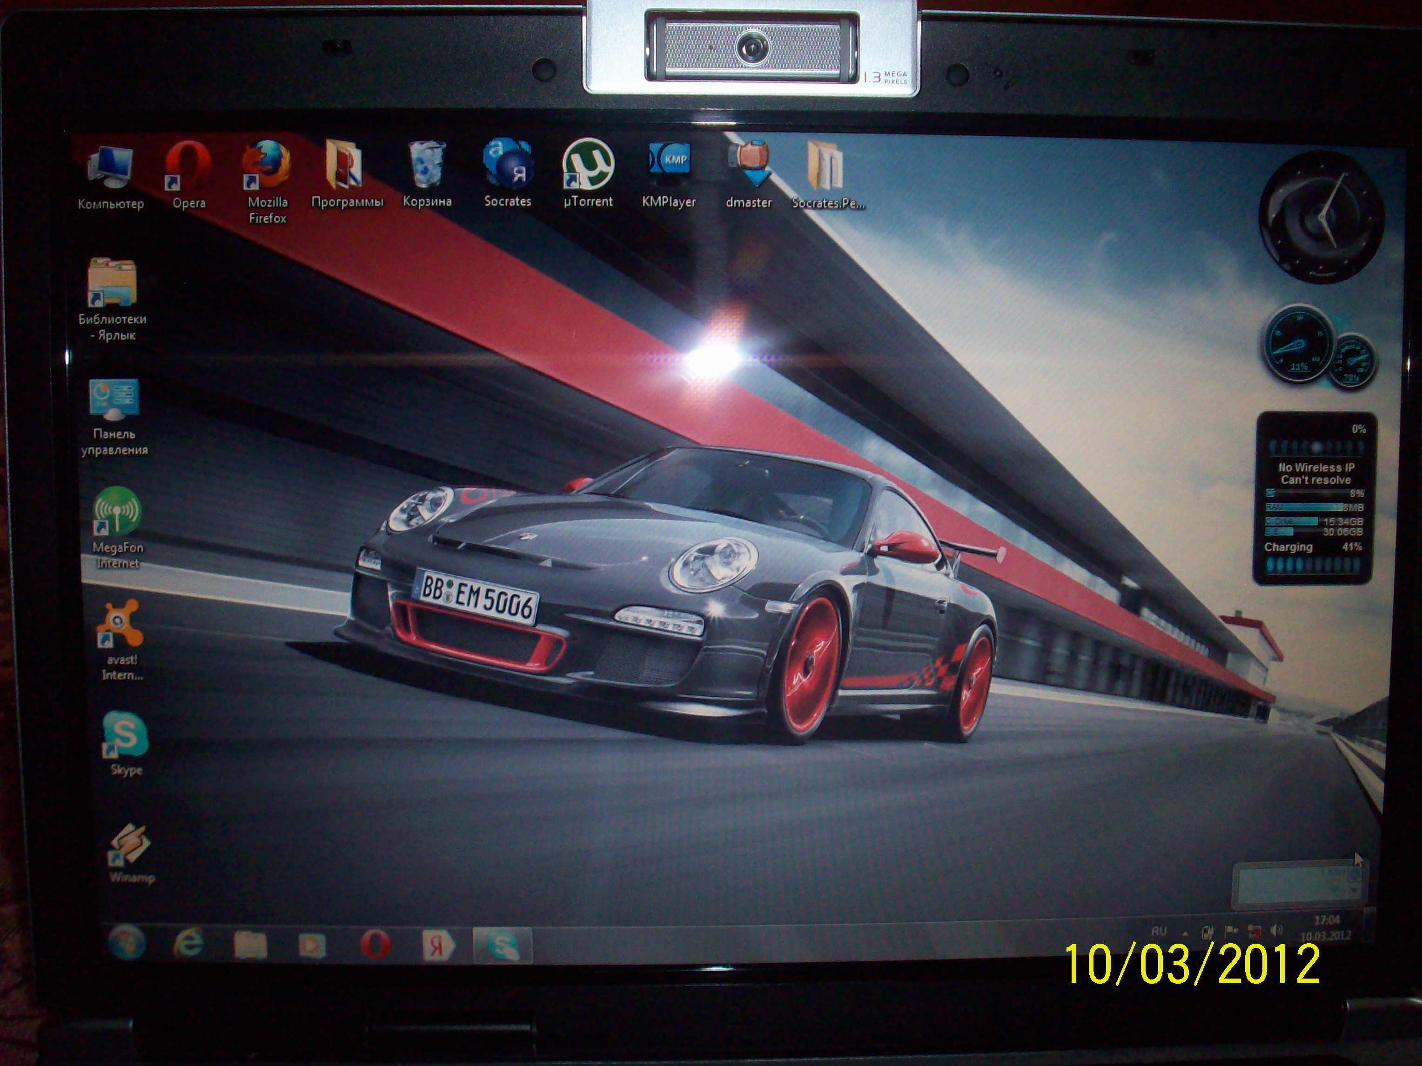
Task: Open Skype desktop shortcut
Action: coord(125,735)
